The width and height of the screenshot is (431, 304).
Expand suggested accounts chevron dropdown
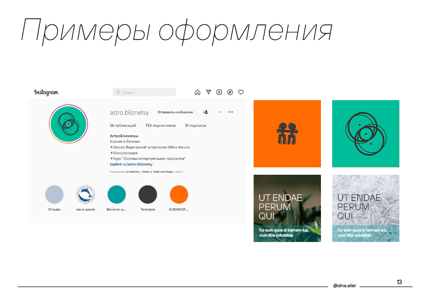point(220,112)
